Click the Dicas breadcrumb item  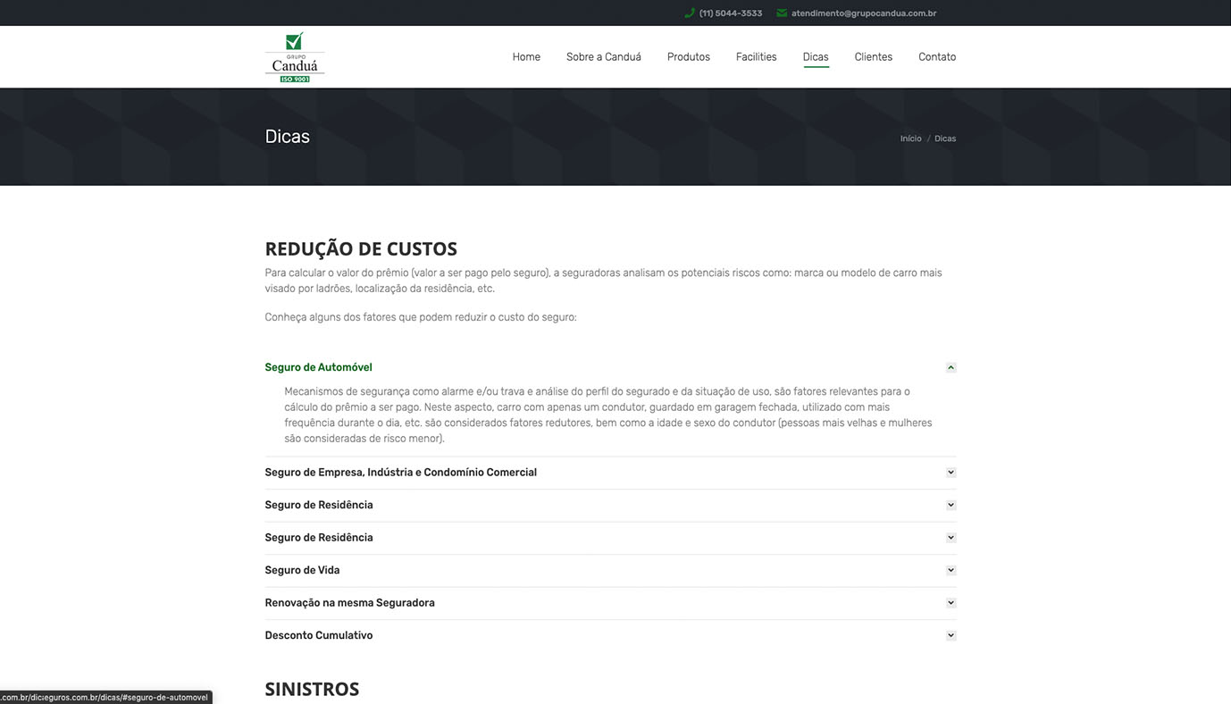click(945, 138)
